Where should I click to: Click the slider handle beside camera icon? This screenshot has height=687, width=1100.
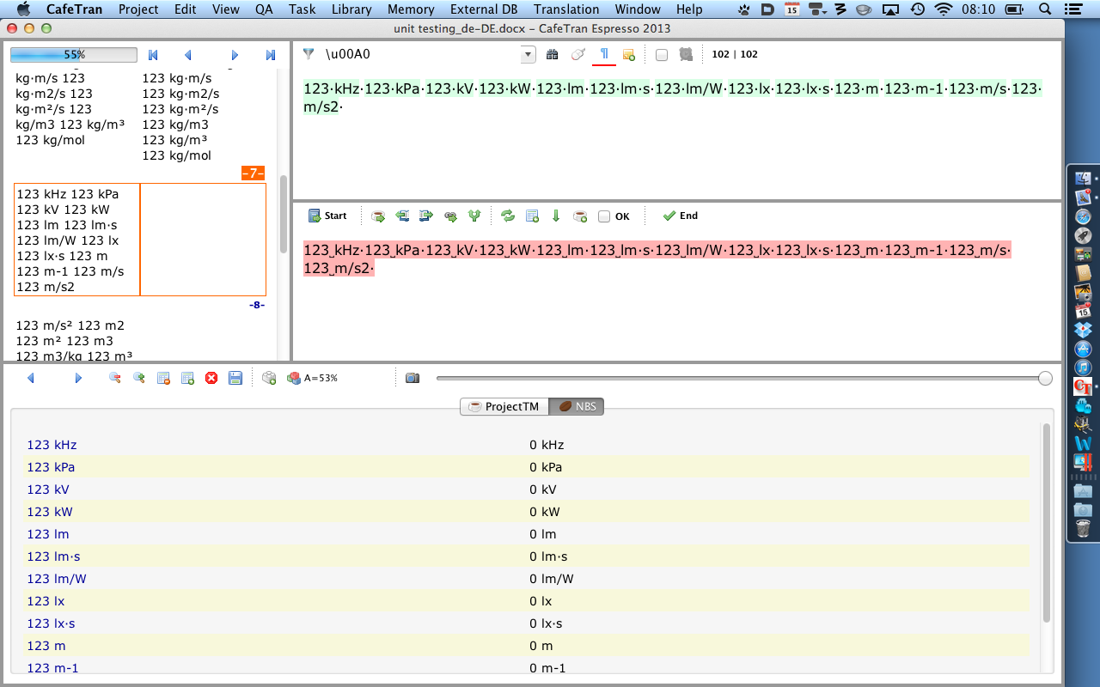pyautogui.click(x=1045, y=378)
